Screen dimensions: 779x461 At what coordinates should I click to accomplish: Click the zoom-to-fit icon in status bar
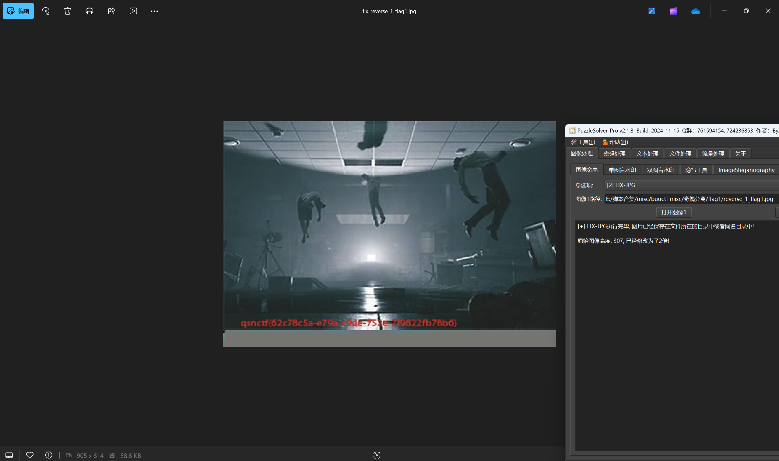377,455
